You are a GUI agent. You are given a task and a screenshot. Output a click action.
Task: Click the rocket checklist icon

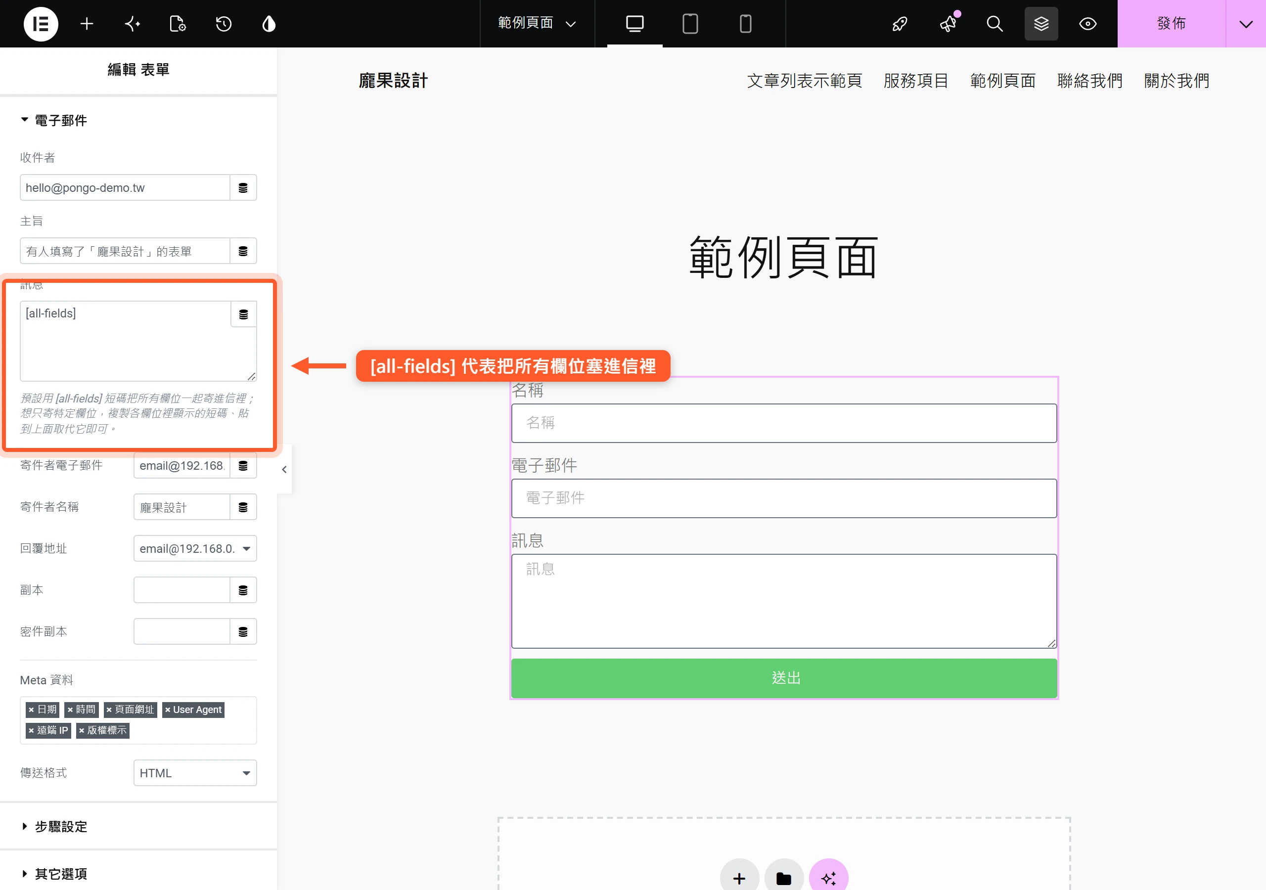(900, 24)
